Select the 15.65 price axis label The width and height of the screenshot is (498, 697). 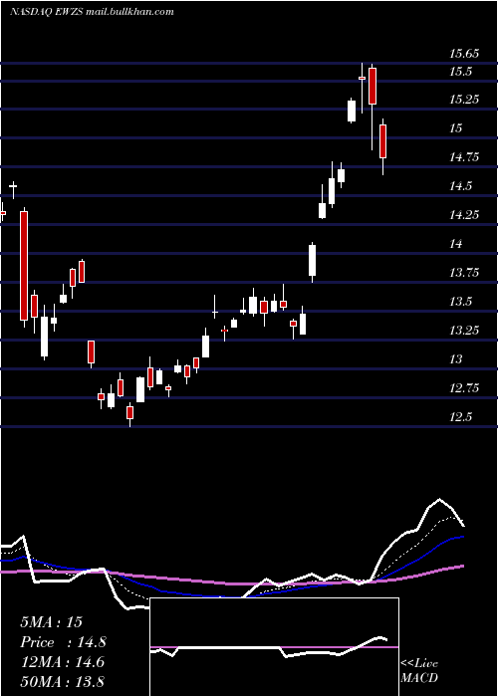(x=464, y=54)
